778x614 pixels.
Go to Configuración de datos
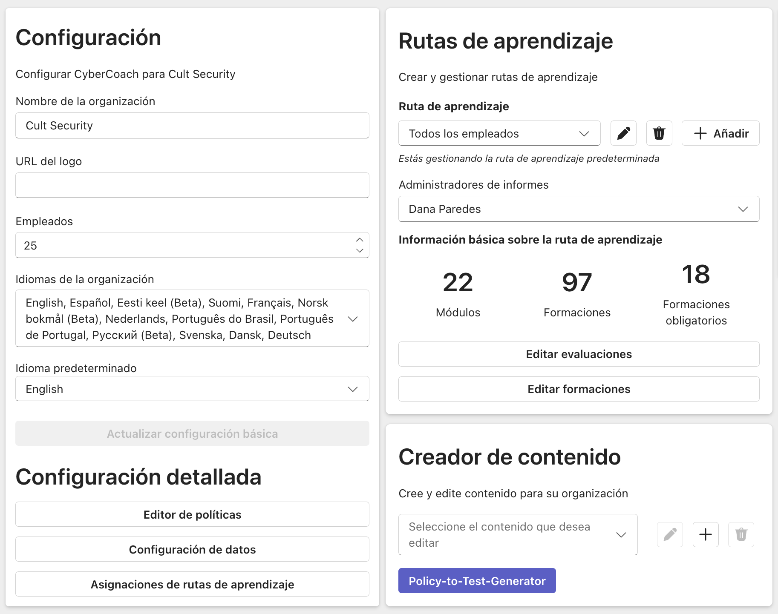coord(192,549)
